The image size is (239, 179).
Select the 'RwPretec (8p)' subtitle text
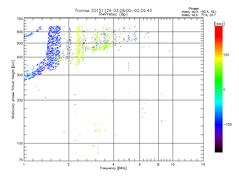[113, 14]
